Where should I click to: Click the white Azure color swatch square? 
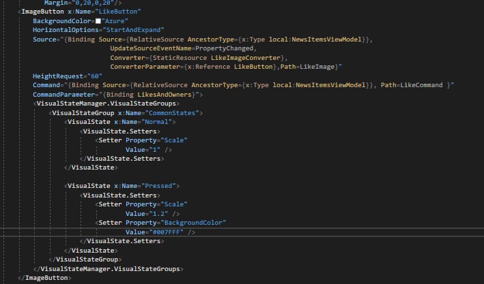point(98,21)
